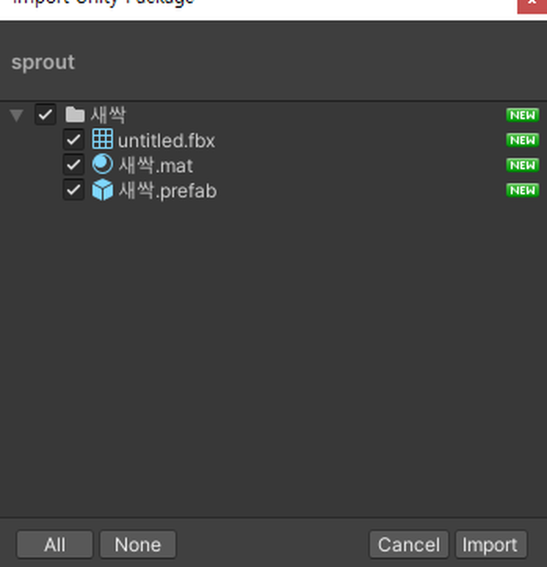547x567 pixels.
Task: Select the 새싹 folder name label
Action: 108,115
